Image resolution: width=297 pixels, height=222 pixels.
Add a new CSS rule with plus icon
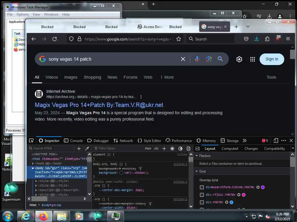click(x=164, y=149)
